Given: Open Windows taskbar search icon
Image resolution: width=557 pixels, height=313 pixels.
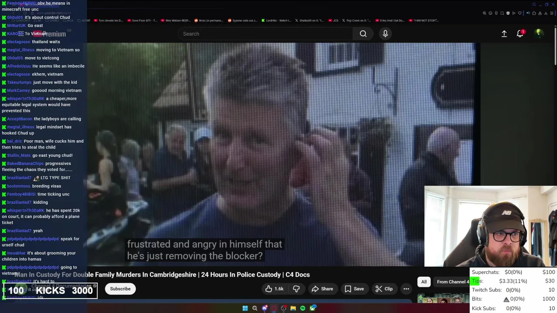Looking at the screenshot, I should (255, 308).
